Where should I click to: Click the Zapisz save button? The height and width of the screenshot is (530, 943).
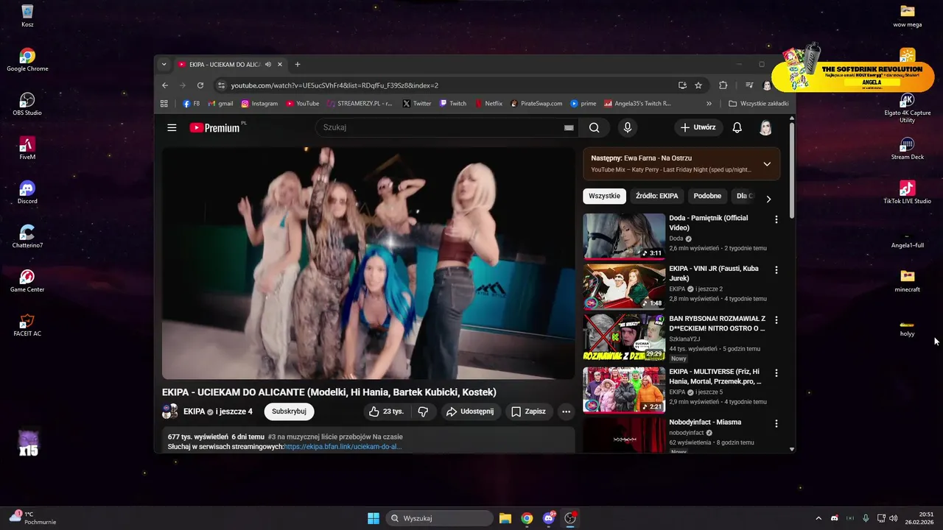[529, 411]
